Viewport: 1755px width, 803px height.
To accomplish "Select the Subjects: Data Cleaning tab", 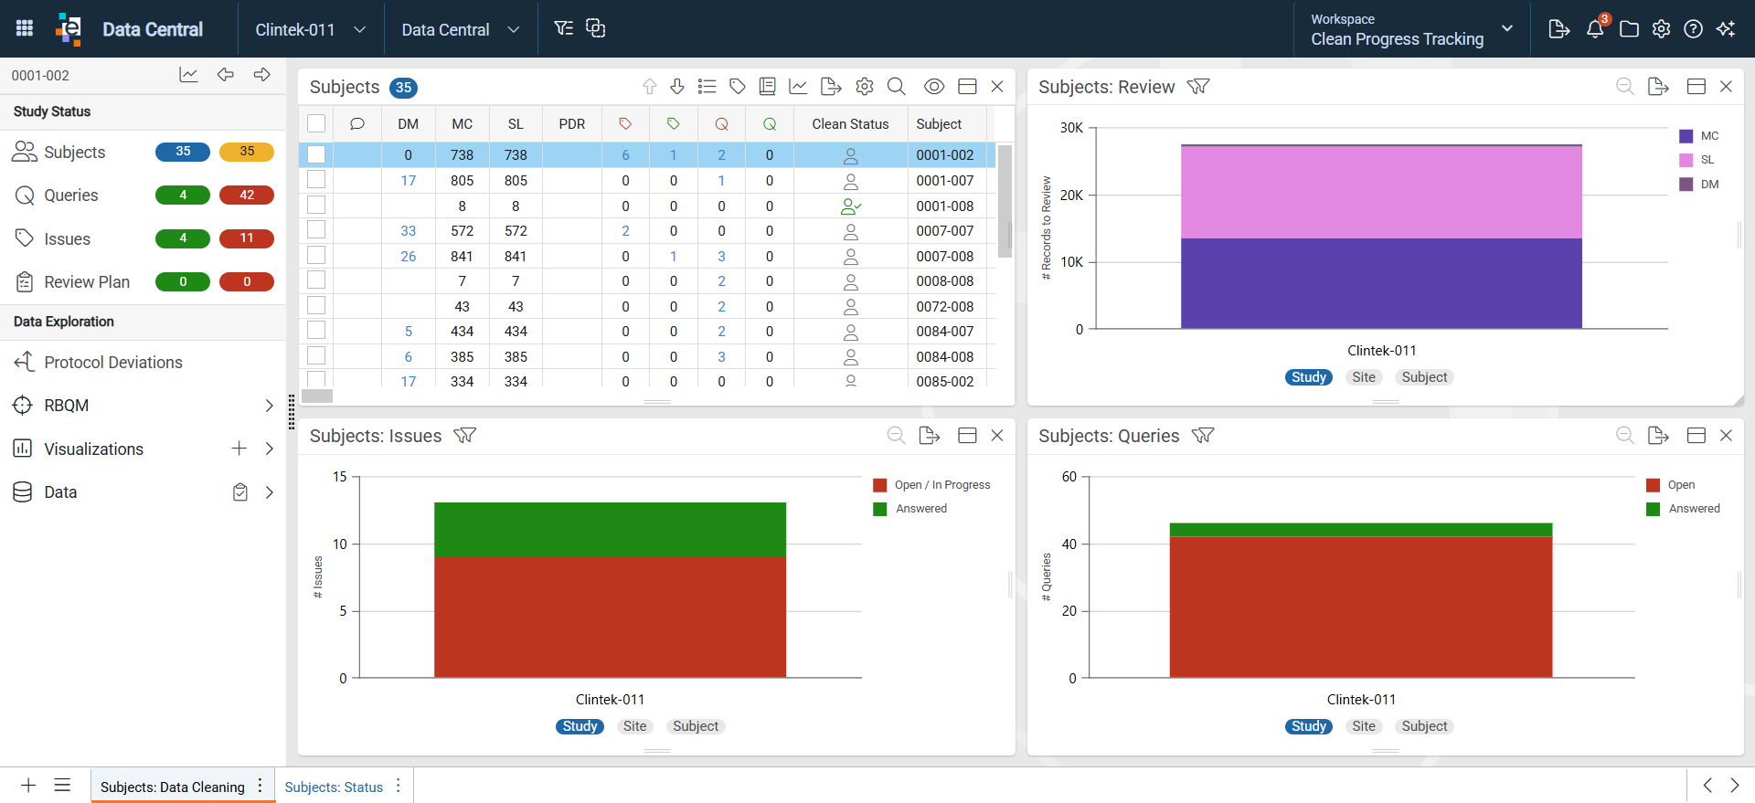I will 173,787.
